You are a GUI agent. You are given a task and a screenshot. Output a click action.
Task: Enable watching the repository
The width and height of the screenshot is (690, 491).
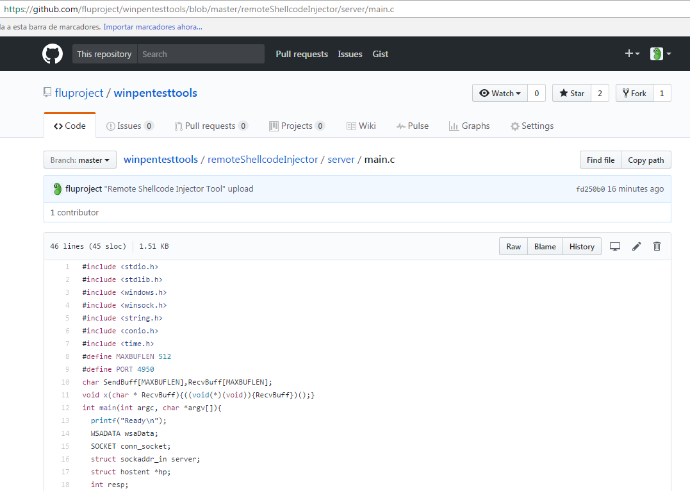499,92
